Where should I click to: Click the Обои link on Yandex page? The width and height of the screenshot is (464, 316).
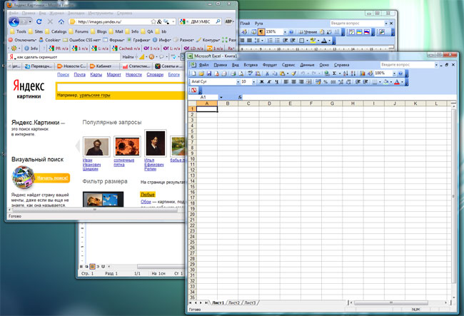click(146, 202)
